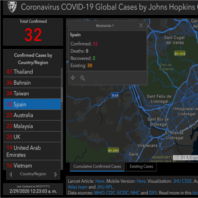Click the Confirmed: 32 value in popup
Screen dimensions: 198x198
click(95, 44)
